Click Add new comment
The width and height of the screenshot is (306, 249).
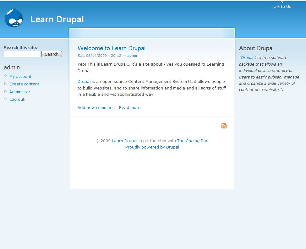click(96, 108)
